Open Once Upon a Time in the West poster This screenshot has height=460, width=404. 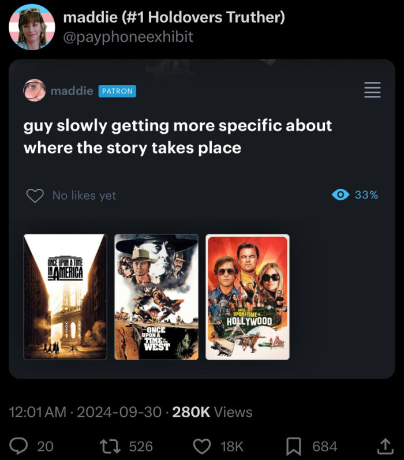[x=156, y=297]
